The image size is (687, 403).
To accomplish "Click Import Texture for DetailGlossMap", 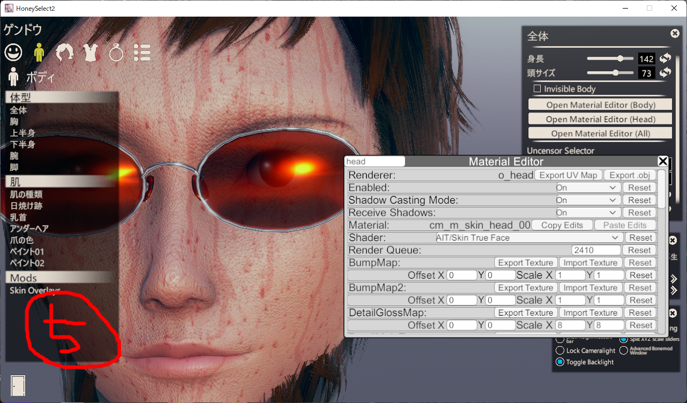I will [591, 312].
